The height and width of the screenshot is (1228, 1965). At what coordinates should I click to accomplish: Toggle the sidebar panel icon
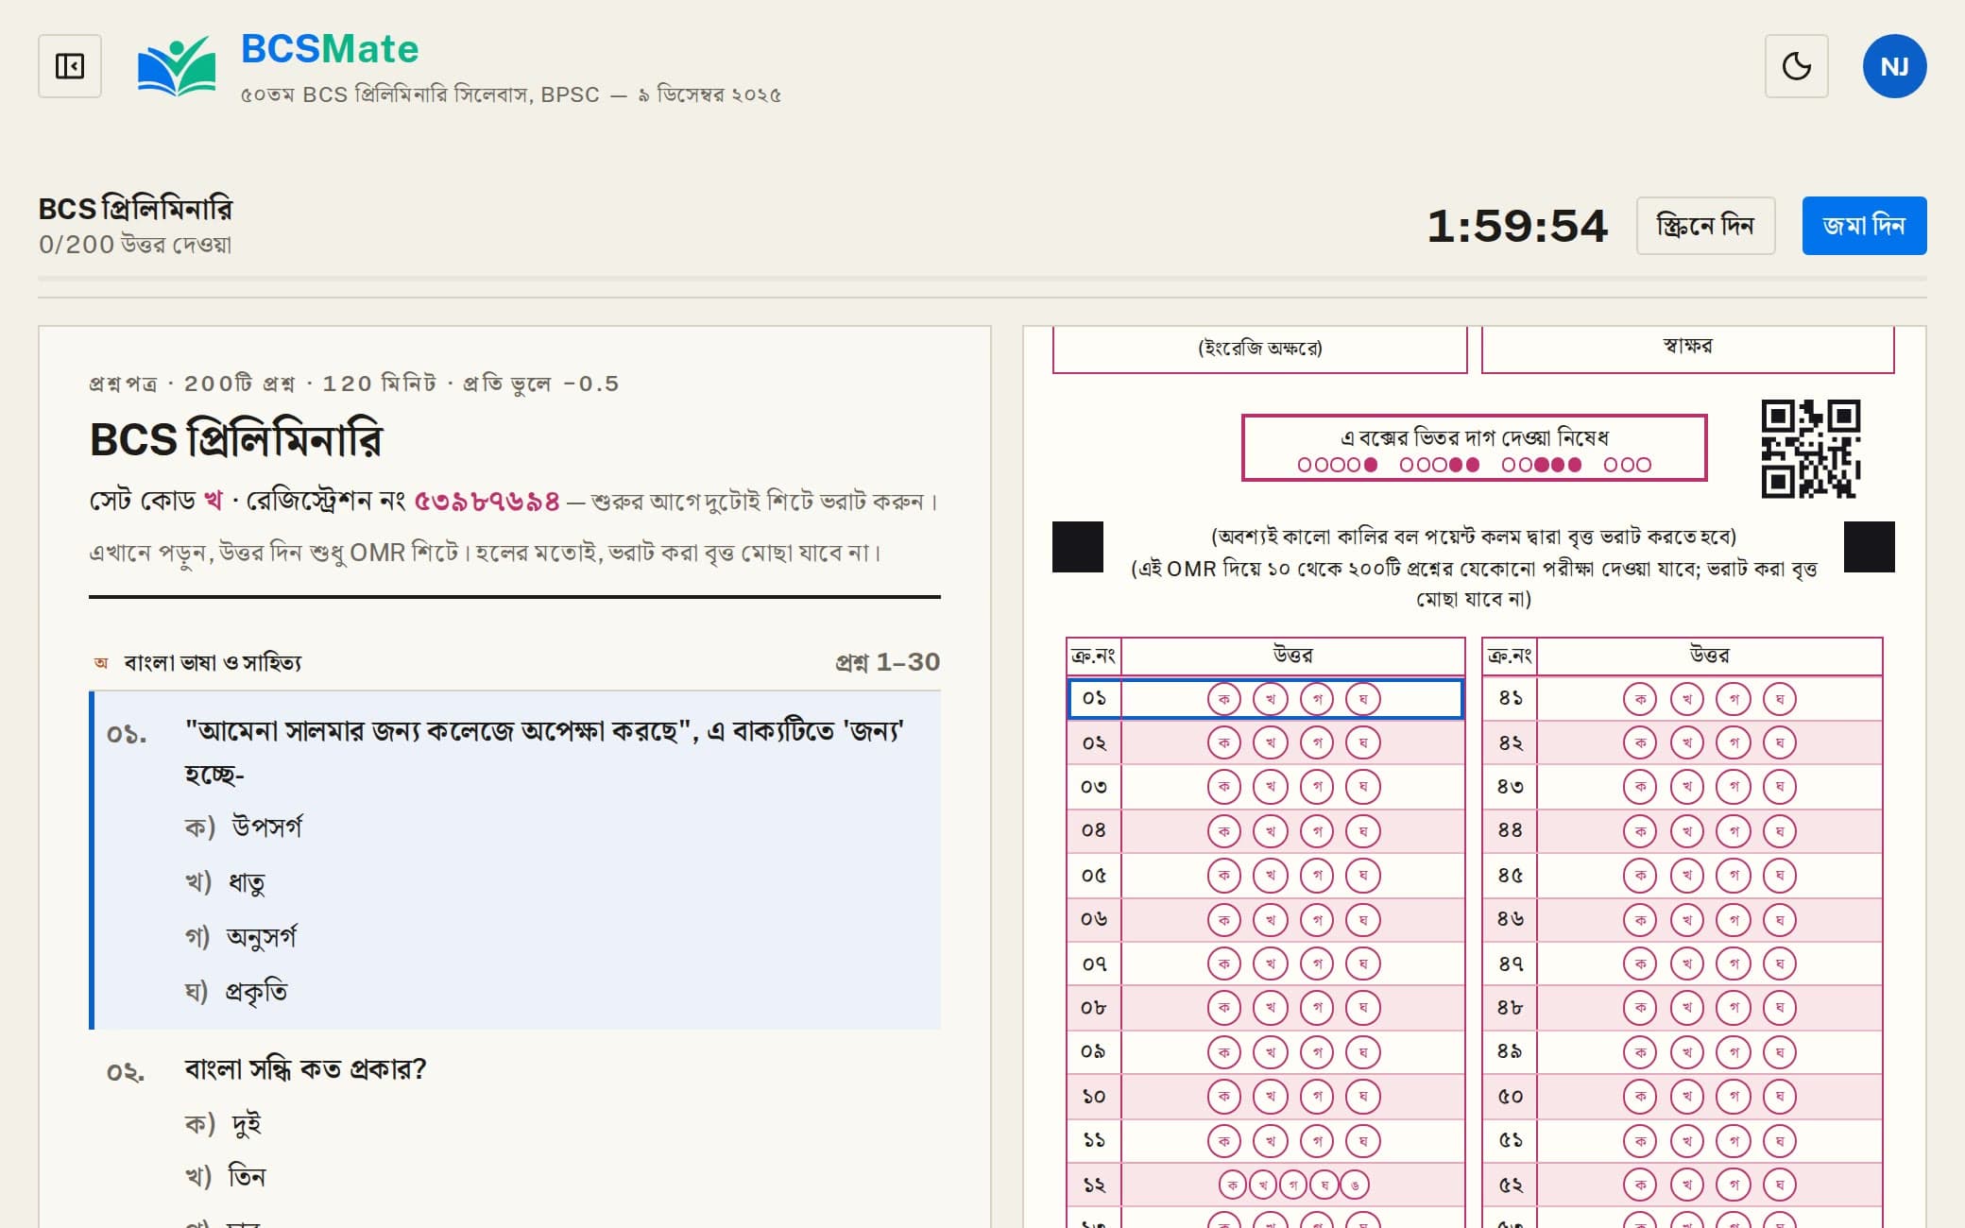pyautogui.click(x=70, y=66)
